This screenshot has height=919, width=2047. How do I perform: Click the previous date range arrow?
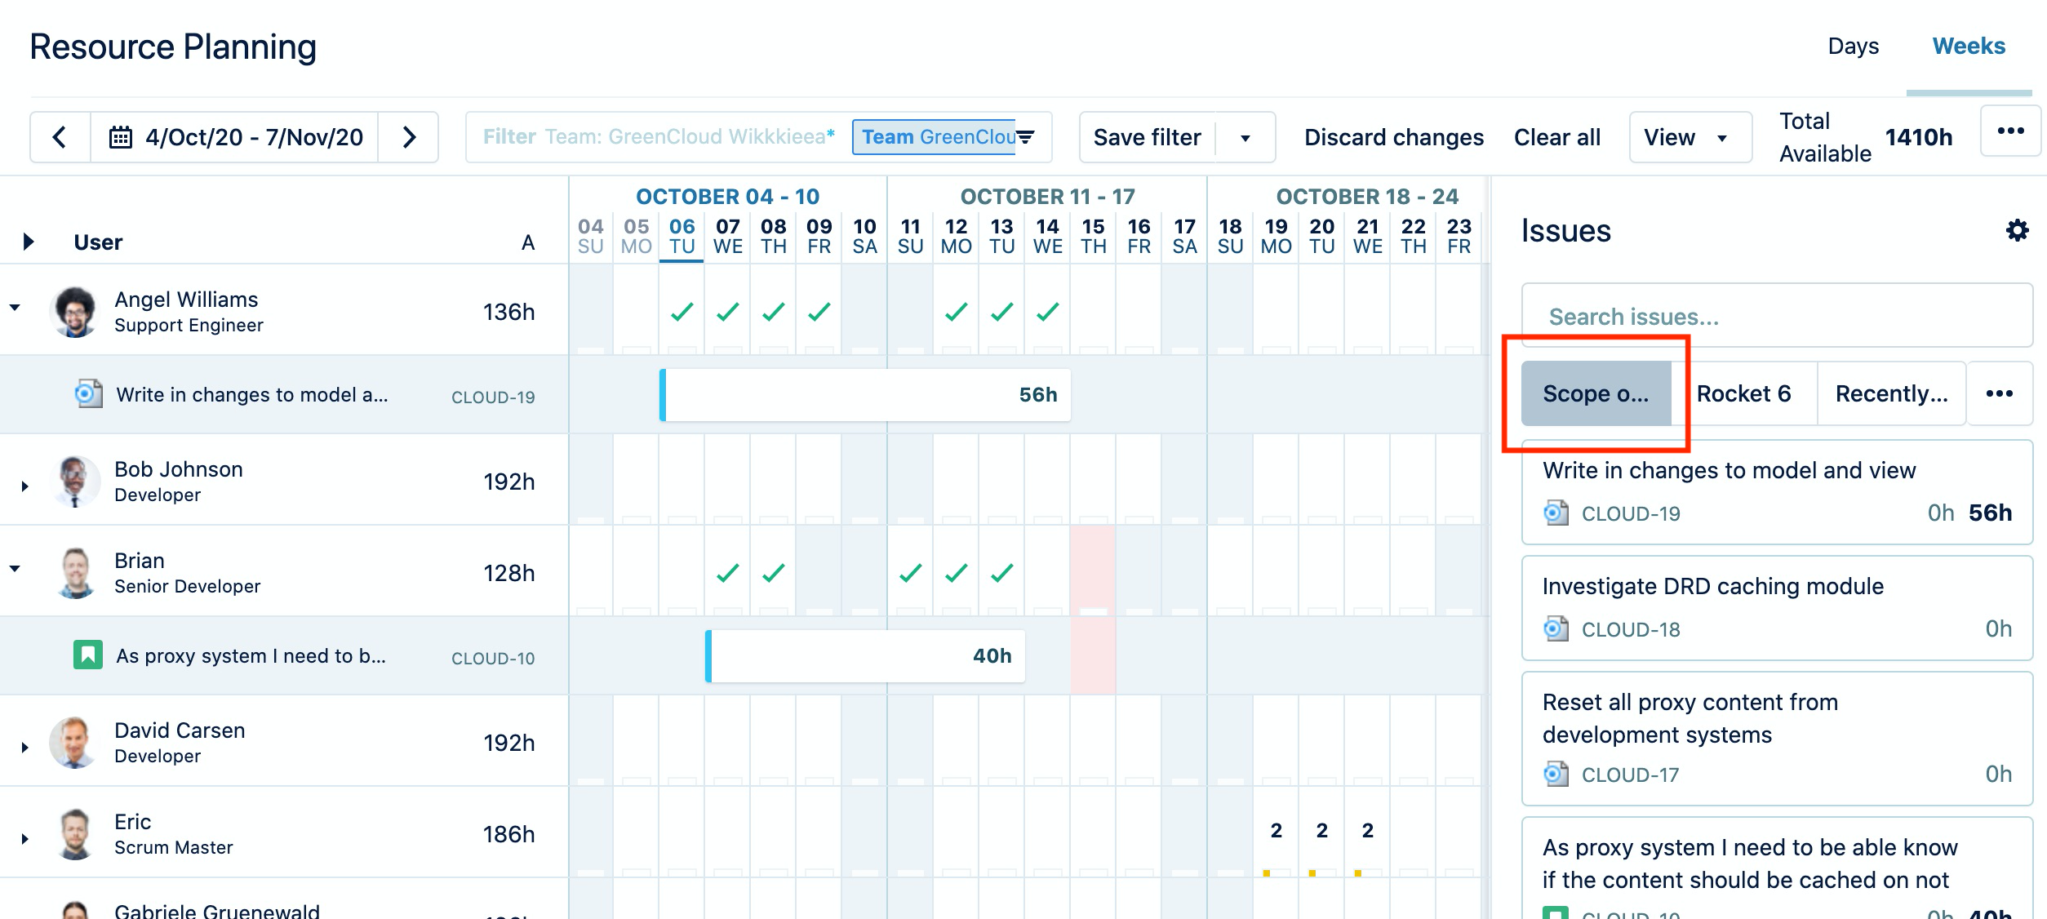click(x=60, y=137)
